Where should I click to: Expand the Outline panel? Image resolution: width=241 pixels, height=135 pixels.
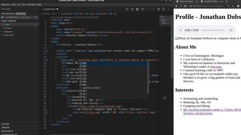point(5,124)
